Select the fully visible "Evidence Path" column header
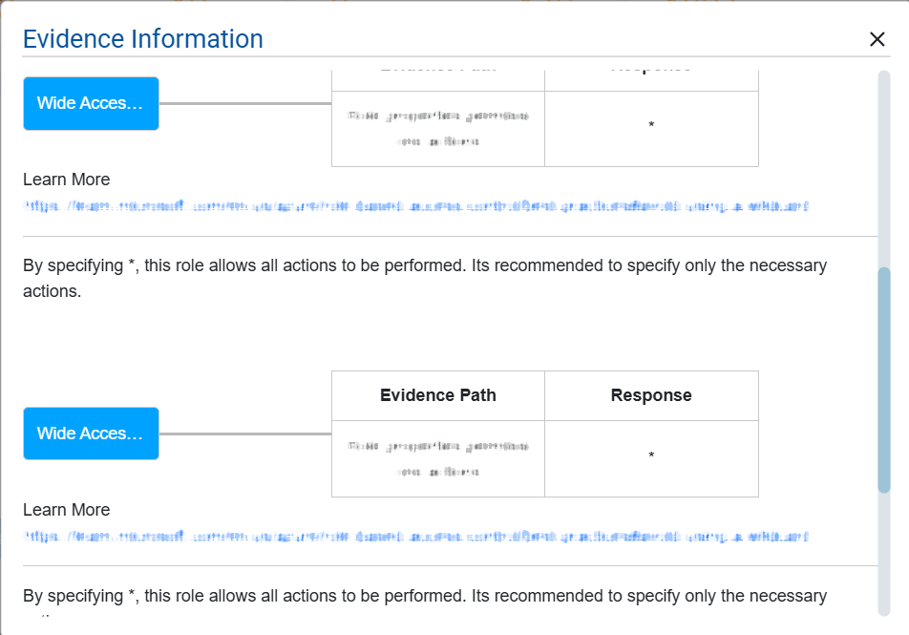Screen dimensions: 909x635 click(x=438, y=395)
